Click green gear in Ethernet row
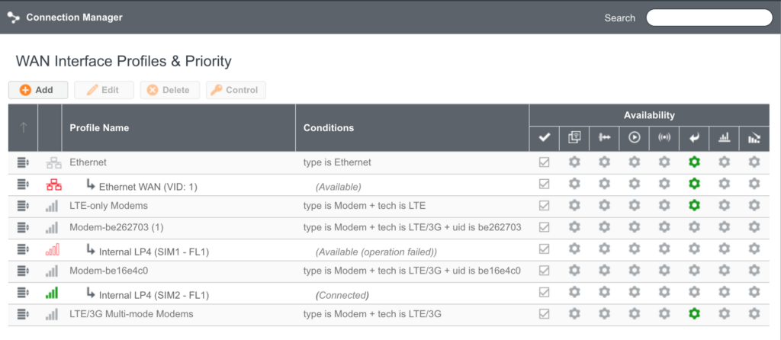781x340 pixels. tap(693, 162)
